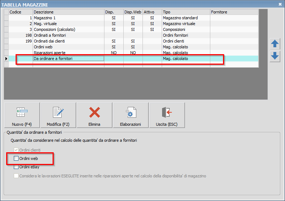The width and height of the screenshot is (285, 201).
Task: Select the Riparazioni aperte row
Action: coord(131,53)
